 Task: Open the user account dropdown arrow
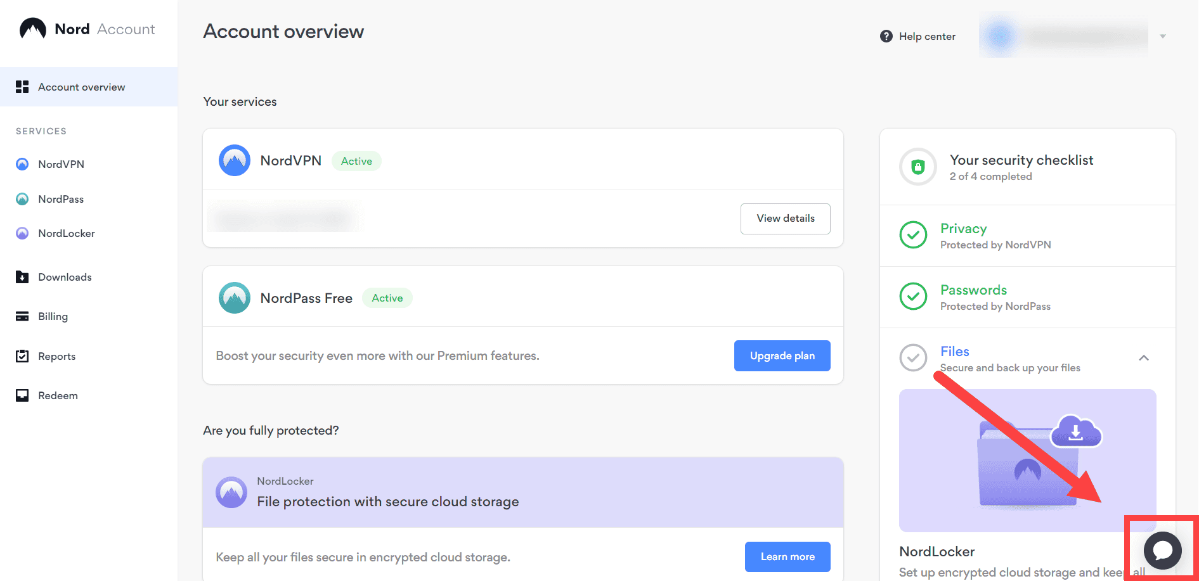pyautogui.click(x=1163, y=37)
